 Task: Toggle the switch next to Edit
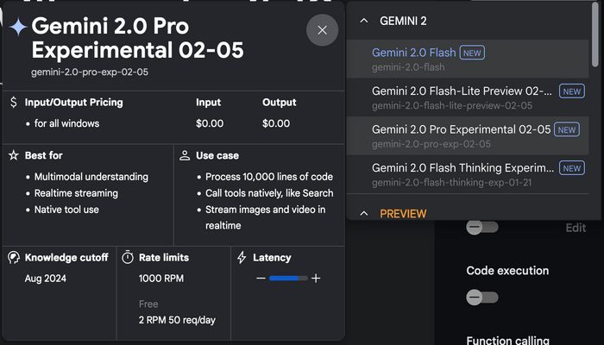[x=481, y=228]
